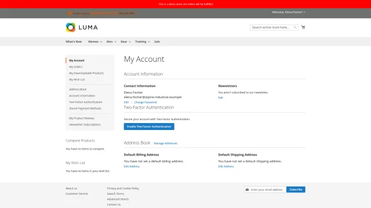The width and height of the screenshot is (371, 208).
Task: Click the Subscribe button
Action: coord(296,190)
